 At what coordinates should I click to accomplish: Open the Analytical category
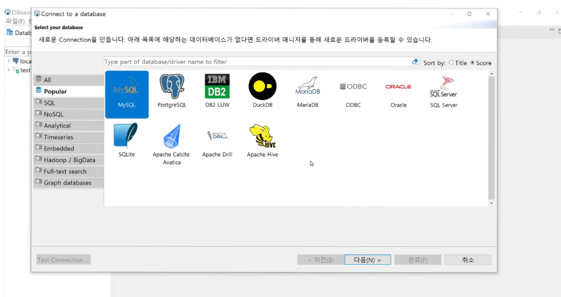[69, 126]
